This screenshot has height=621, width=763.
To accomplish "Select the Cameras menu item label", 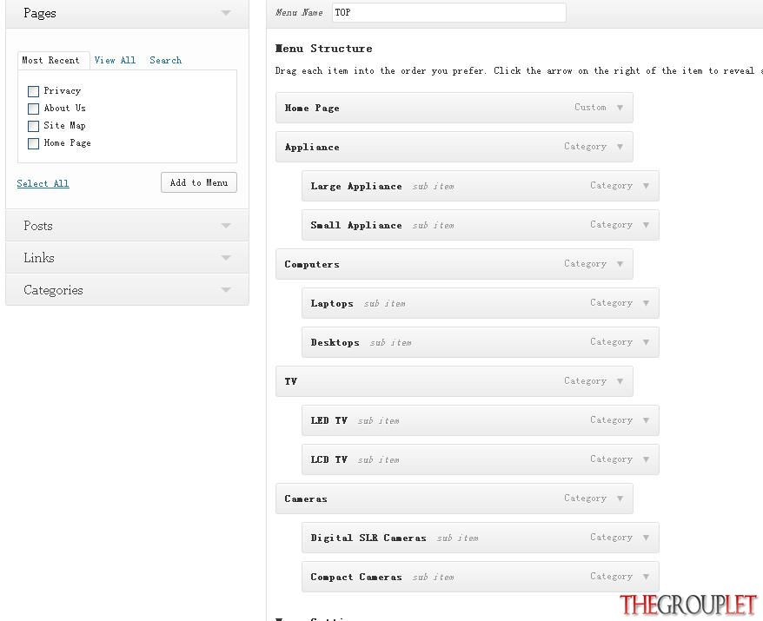I will [x=306, y=499].
